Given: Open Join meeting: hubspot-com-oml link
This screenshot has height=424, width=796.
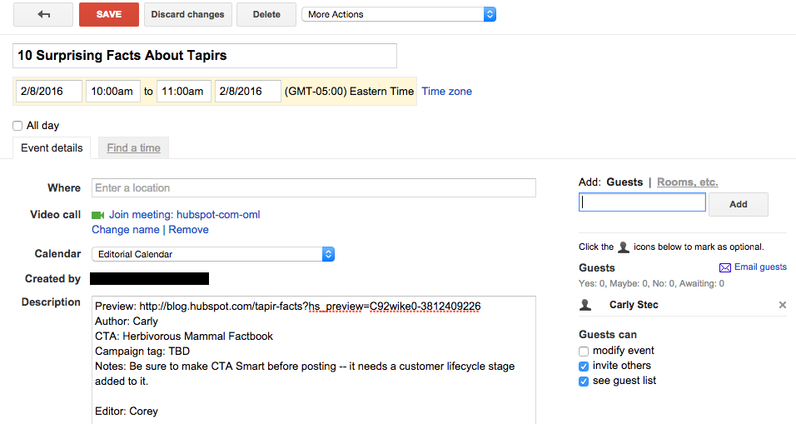Looking at the screenshot, I should pos(184,215).
